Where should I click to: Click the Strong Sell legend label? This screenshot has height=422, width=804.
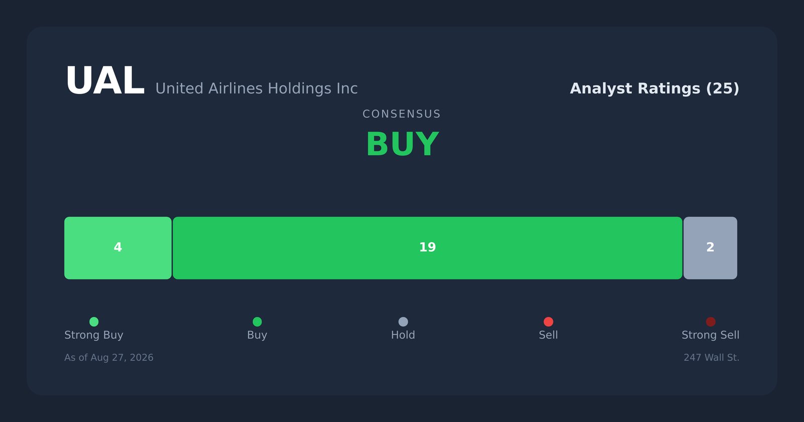[711, 335]
